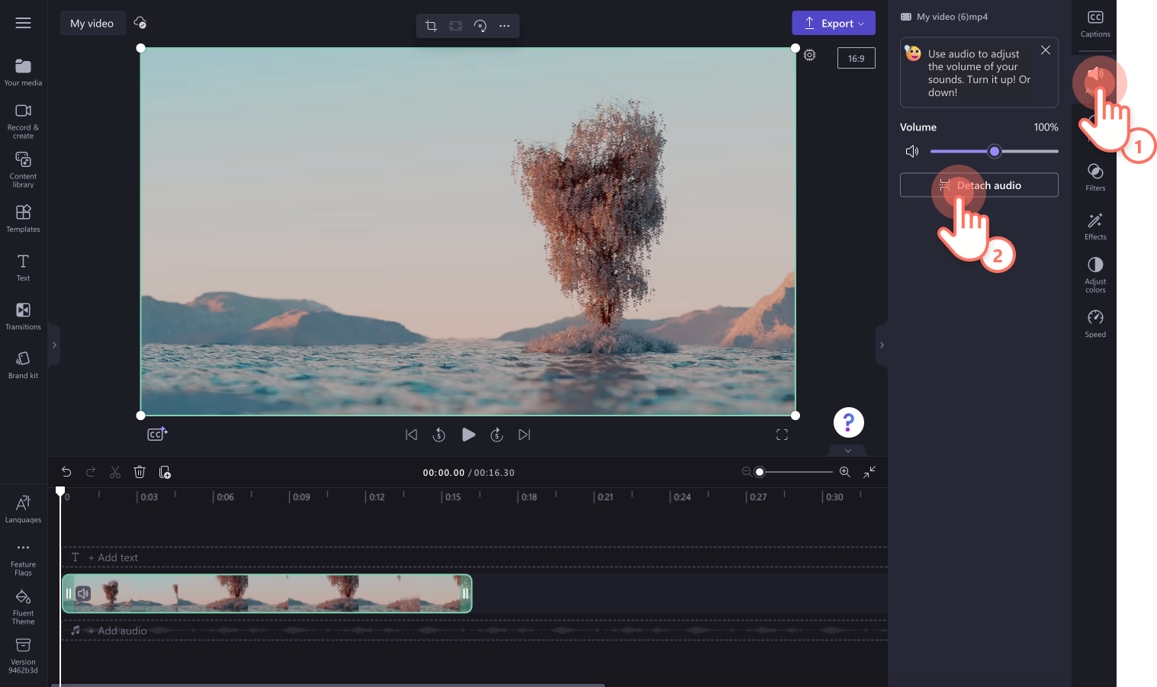Change the 16:9 aspect ratio
Viewport: 1157px width, 687px height.
pyautogui.click(x=857, y=58)
